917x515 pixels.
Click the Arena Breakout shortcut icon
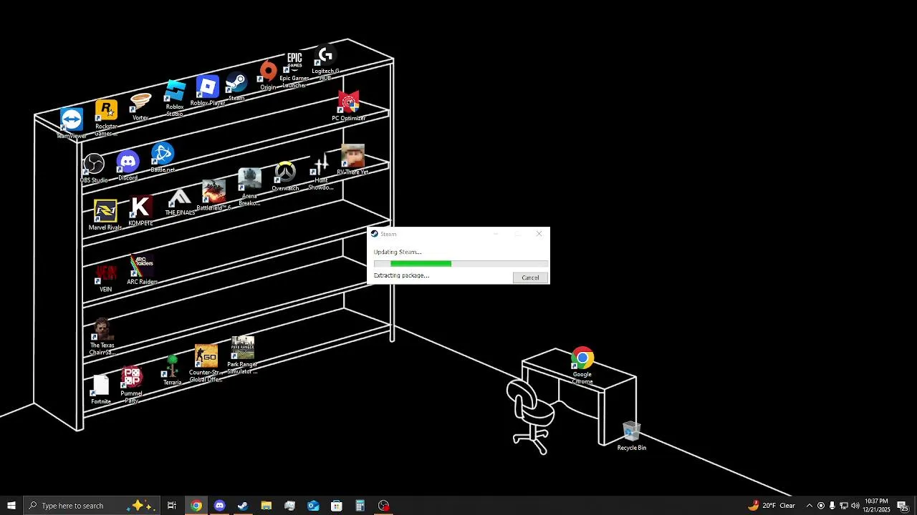click(x=249, y=187)
